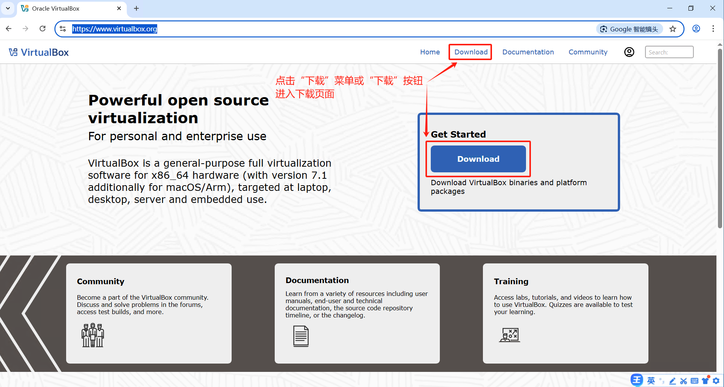The width and height of the screenshot is (724, 387).
Task: Open the IME soft keyboard icon
Action: pos(695,381)
